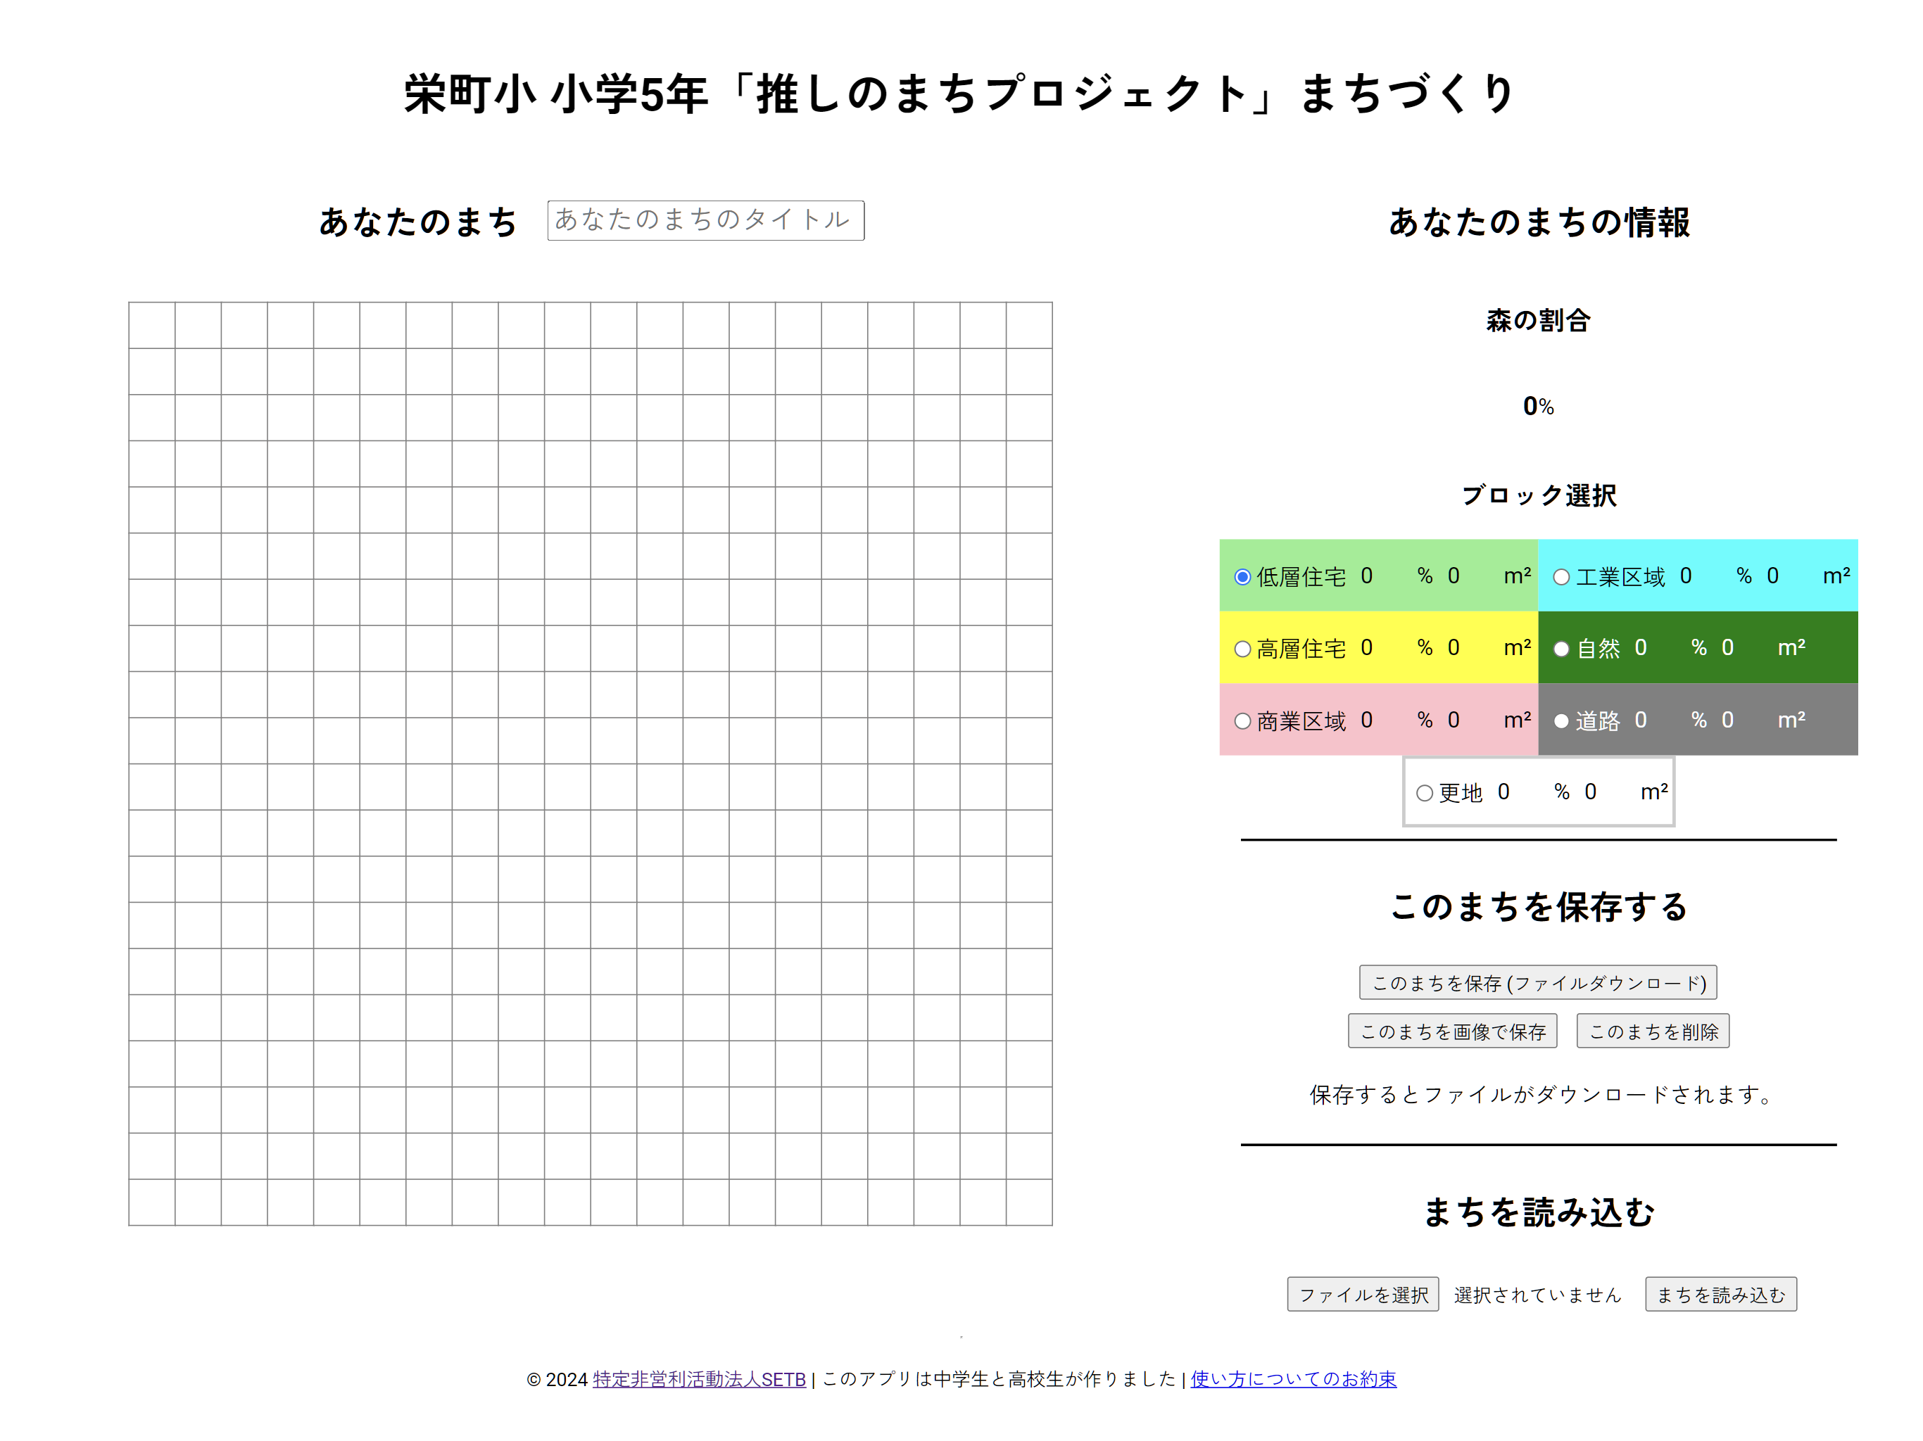Choose the 商業区域 block type
Image resolution: width=1923 pixels, height=1441 pixels.
[x=1242, y=721]
